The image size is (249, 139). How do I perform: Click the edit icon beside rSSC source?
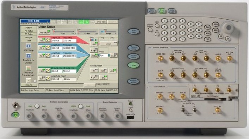click(48, 40)
